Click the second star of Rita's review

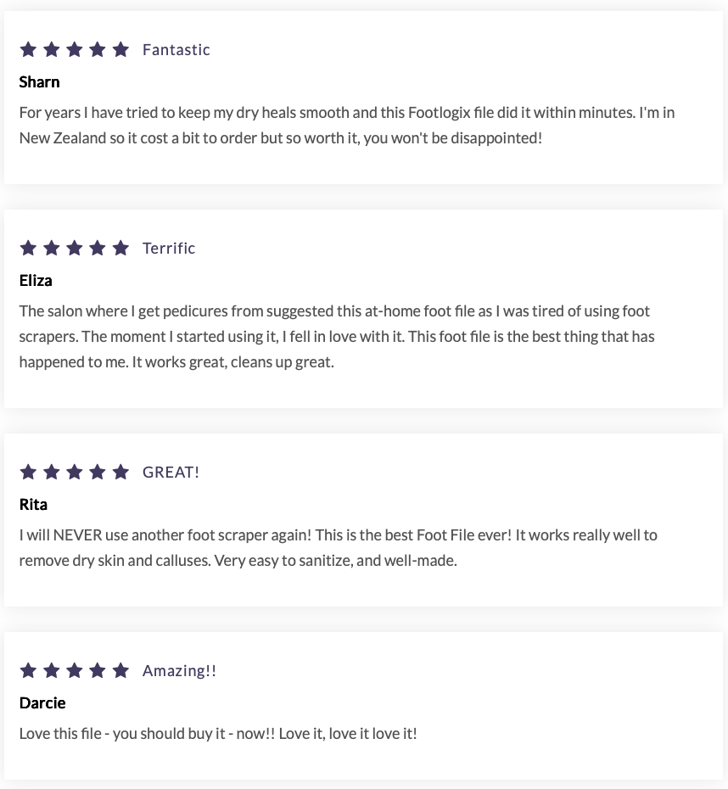tap(51, 472)
